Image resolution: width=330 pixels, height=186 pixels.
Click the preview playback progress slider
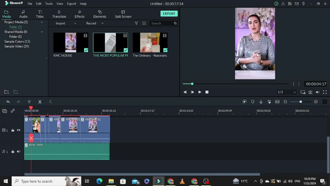point(236,84)
